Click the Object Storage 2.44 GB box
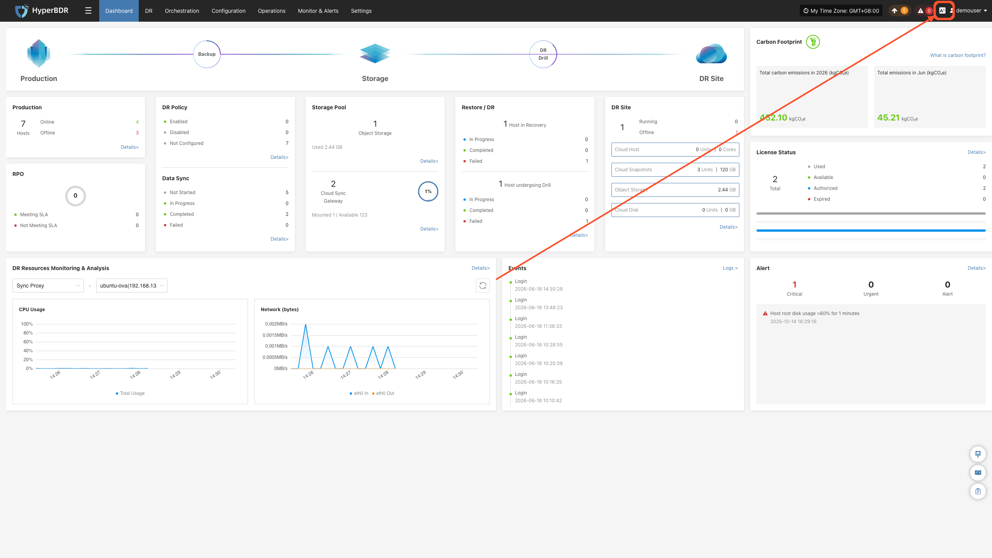This screenshot has width=992, height=558. click(x=675, y=190)
